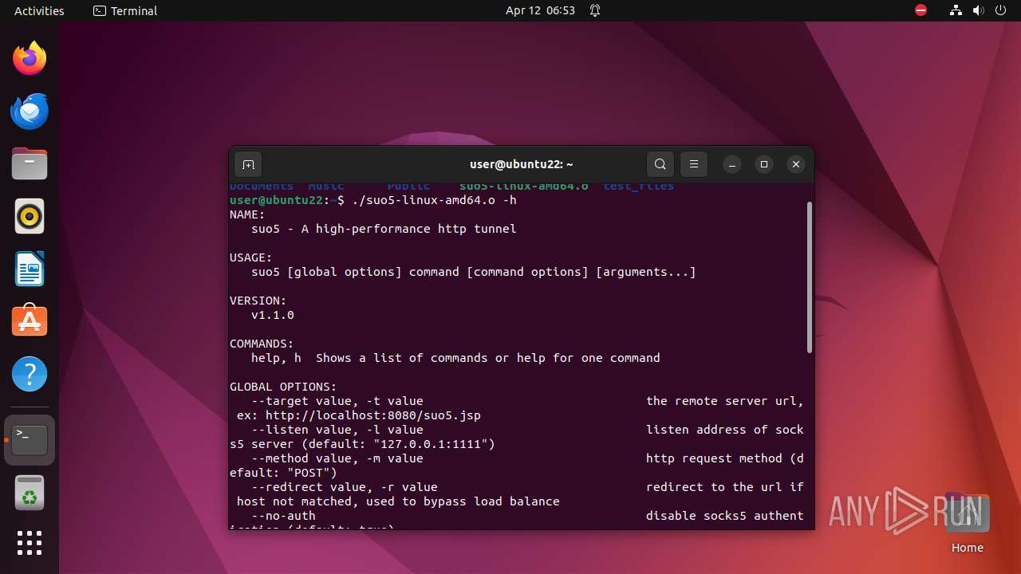Click '--method value, -m value' option

[x=337, y=458]
